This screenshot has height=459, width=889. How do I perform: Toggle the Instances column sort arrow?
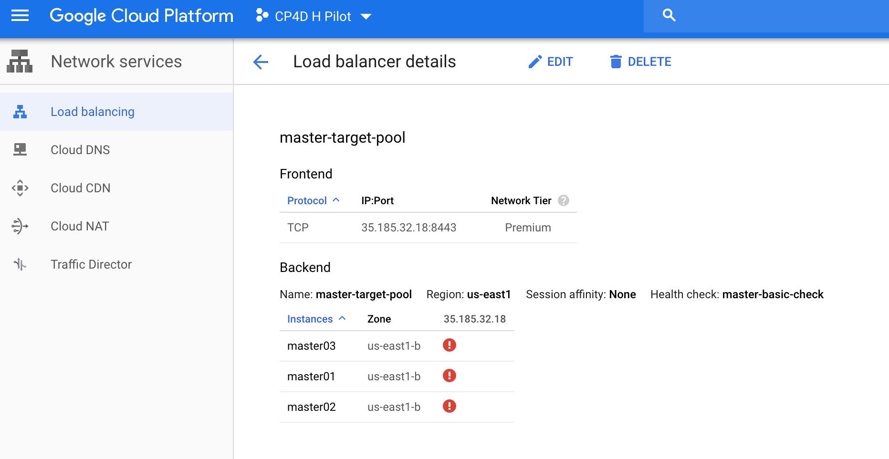(x=342, y=318)
